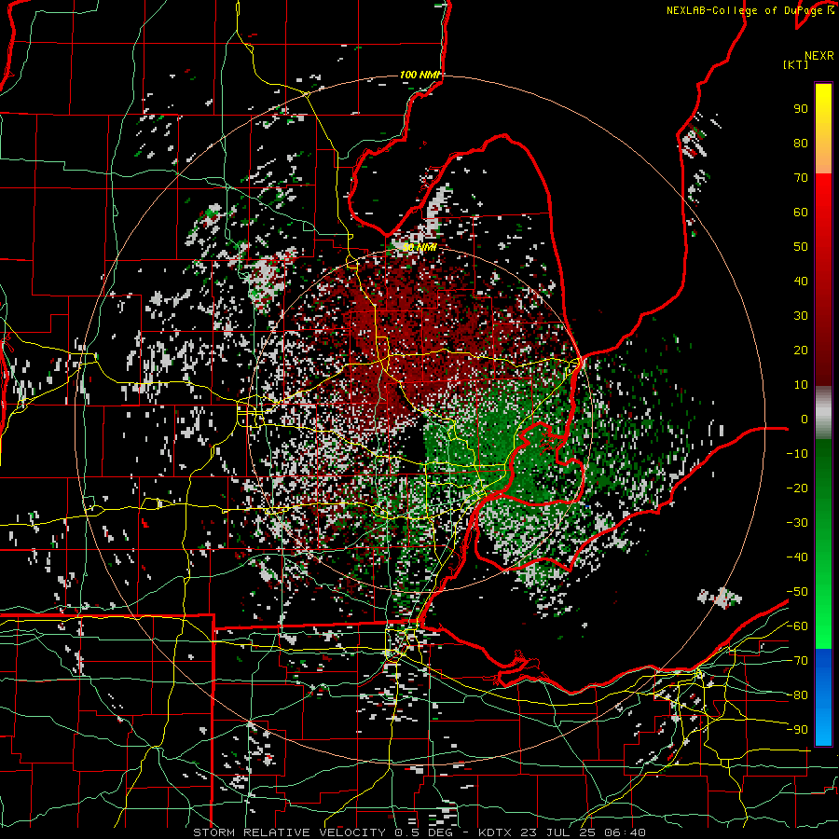The width and height of the screenshot is (839, 839).
Task: Click the -90 value on velocity scale
Action: pos(797,730)
